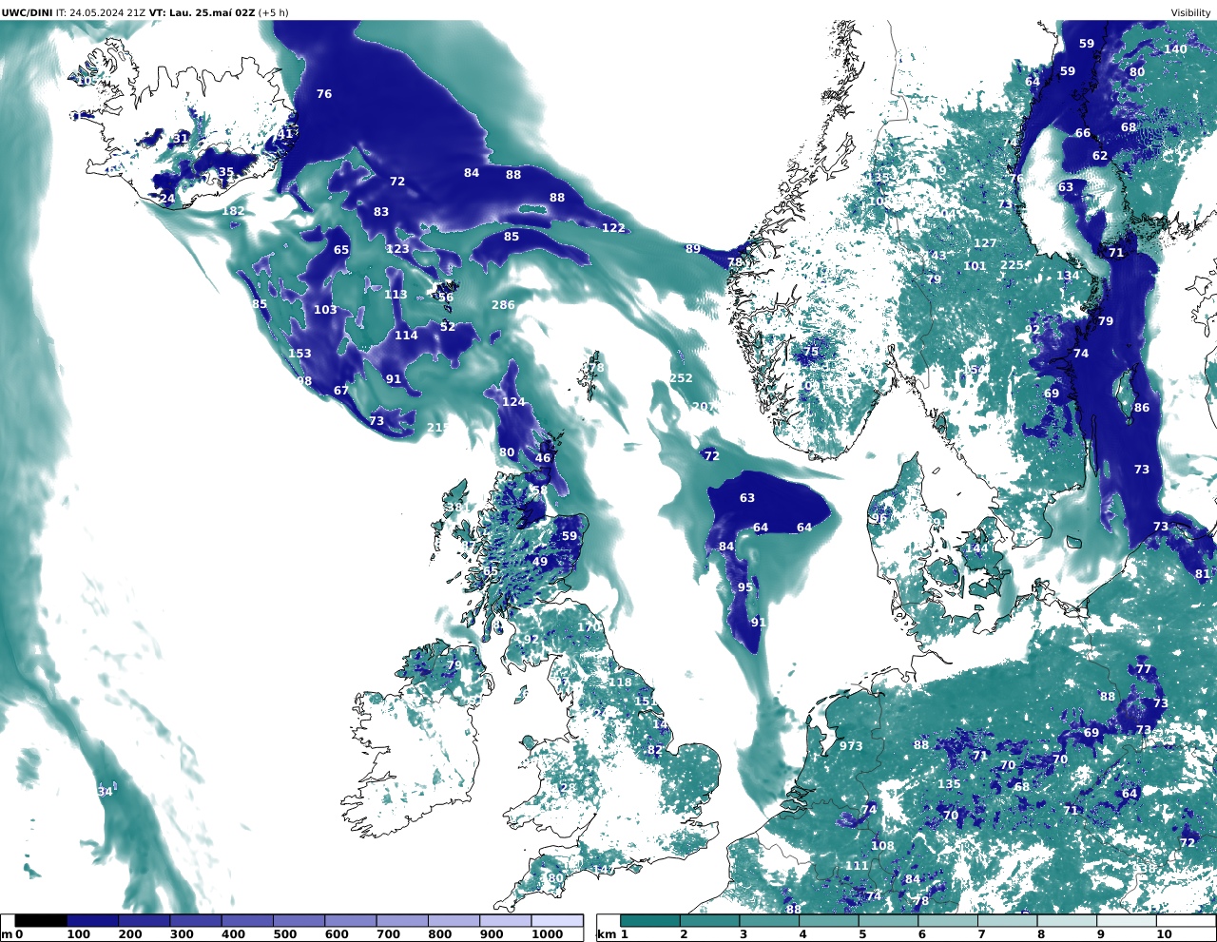This screenshot has width=1217, height=942.
Task: Click the visibility value '49' over Scotland
Action: [x=540, y=562]
